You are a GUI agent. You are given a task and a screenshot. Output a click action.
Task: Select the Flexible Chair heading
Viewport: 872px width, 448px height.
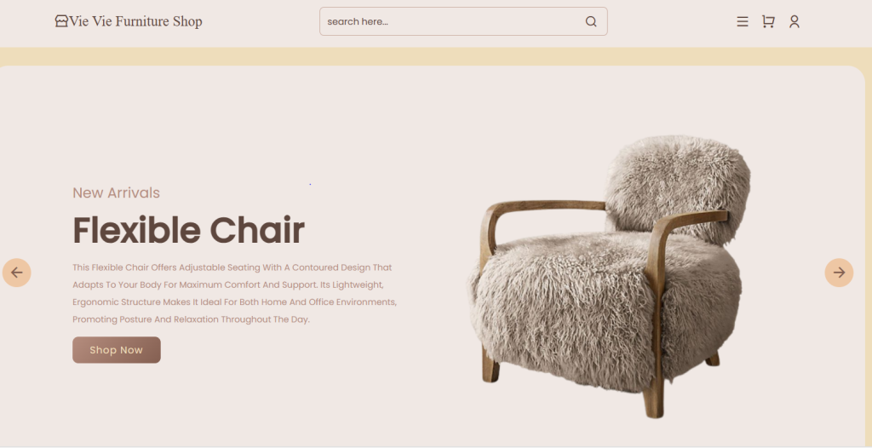point(188,230)
